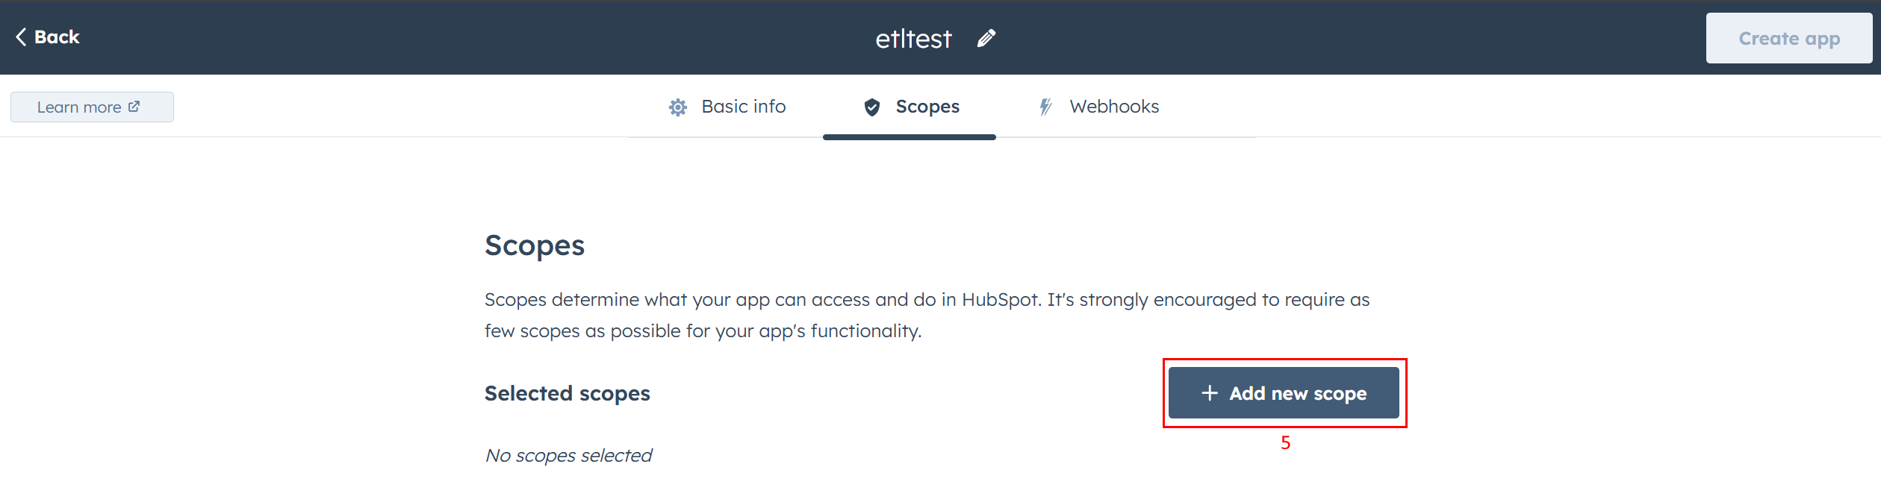Click the back chevron arrow icon
Screen dimensions: 1881x502
[20, 36]
